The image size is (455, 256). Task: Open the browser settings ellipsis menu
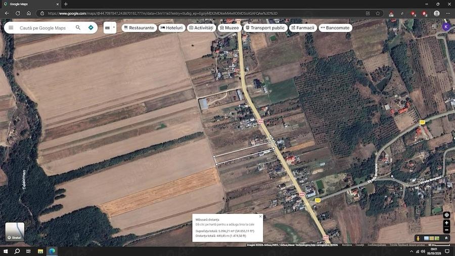[x=448, y=13]
